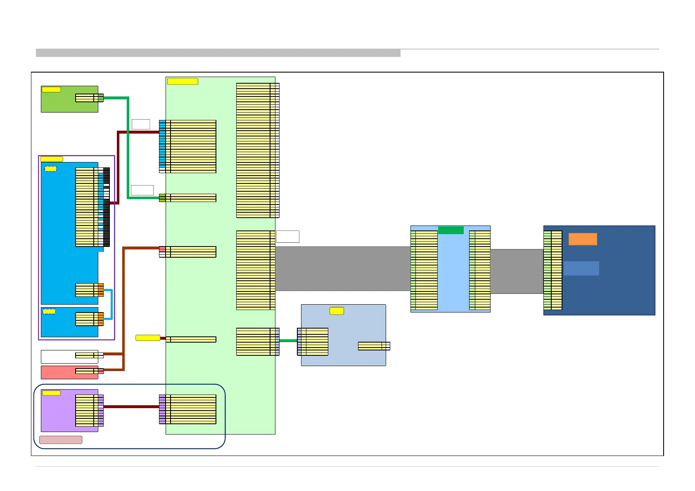Select yellow tag attached to short dark-red stub
Viewport: 695px width, 491px height.
coord(148,338)
